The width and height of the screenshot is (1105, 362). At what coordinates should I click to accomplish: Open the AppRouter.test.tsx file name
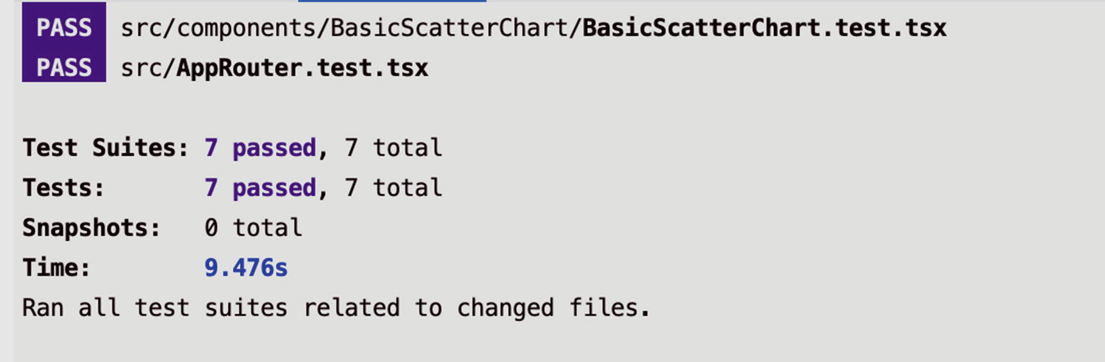tap(302, 68)
